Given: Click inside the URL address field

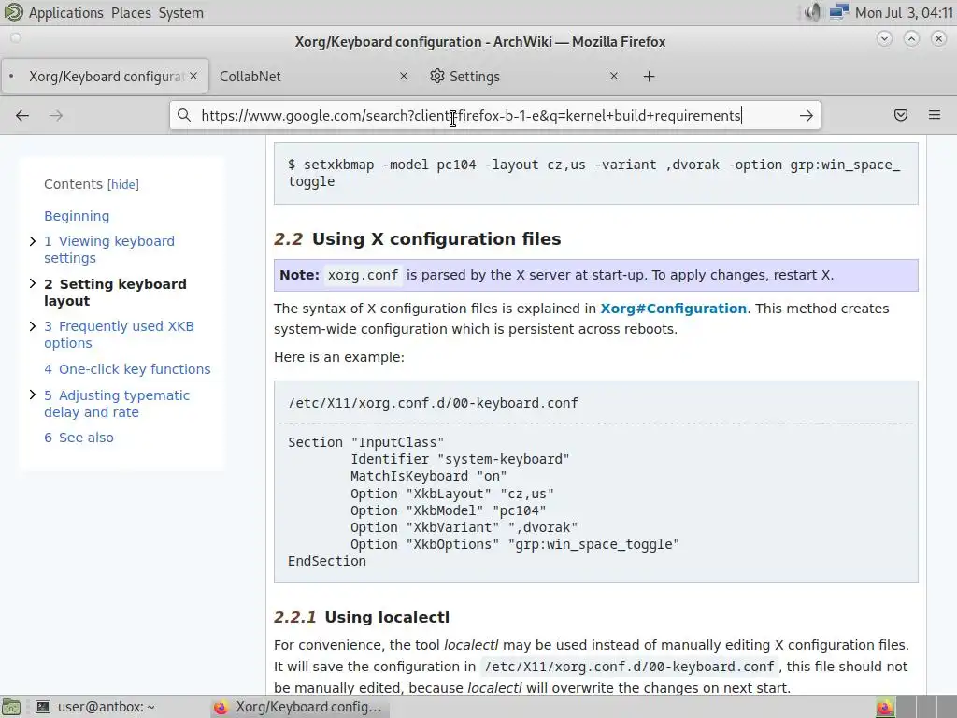Looking at the screenshot, I should [x=467, y=115].
